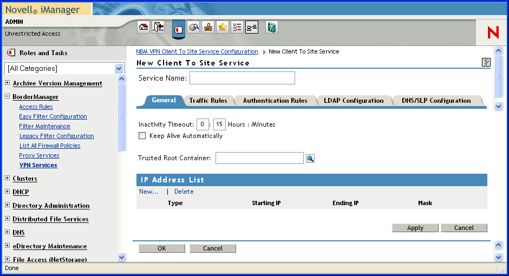Click the left panel scrollbar up arrow
This screenshot has width=509, height=276.
tap(121, 78)
